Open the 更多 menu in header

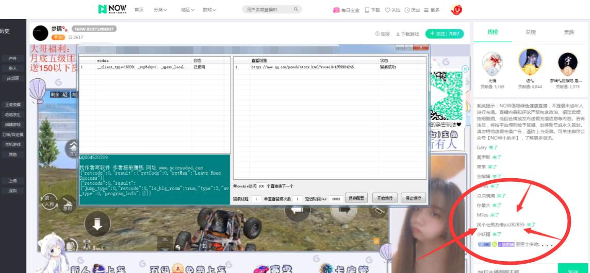[432, 10]
